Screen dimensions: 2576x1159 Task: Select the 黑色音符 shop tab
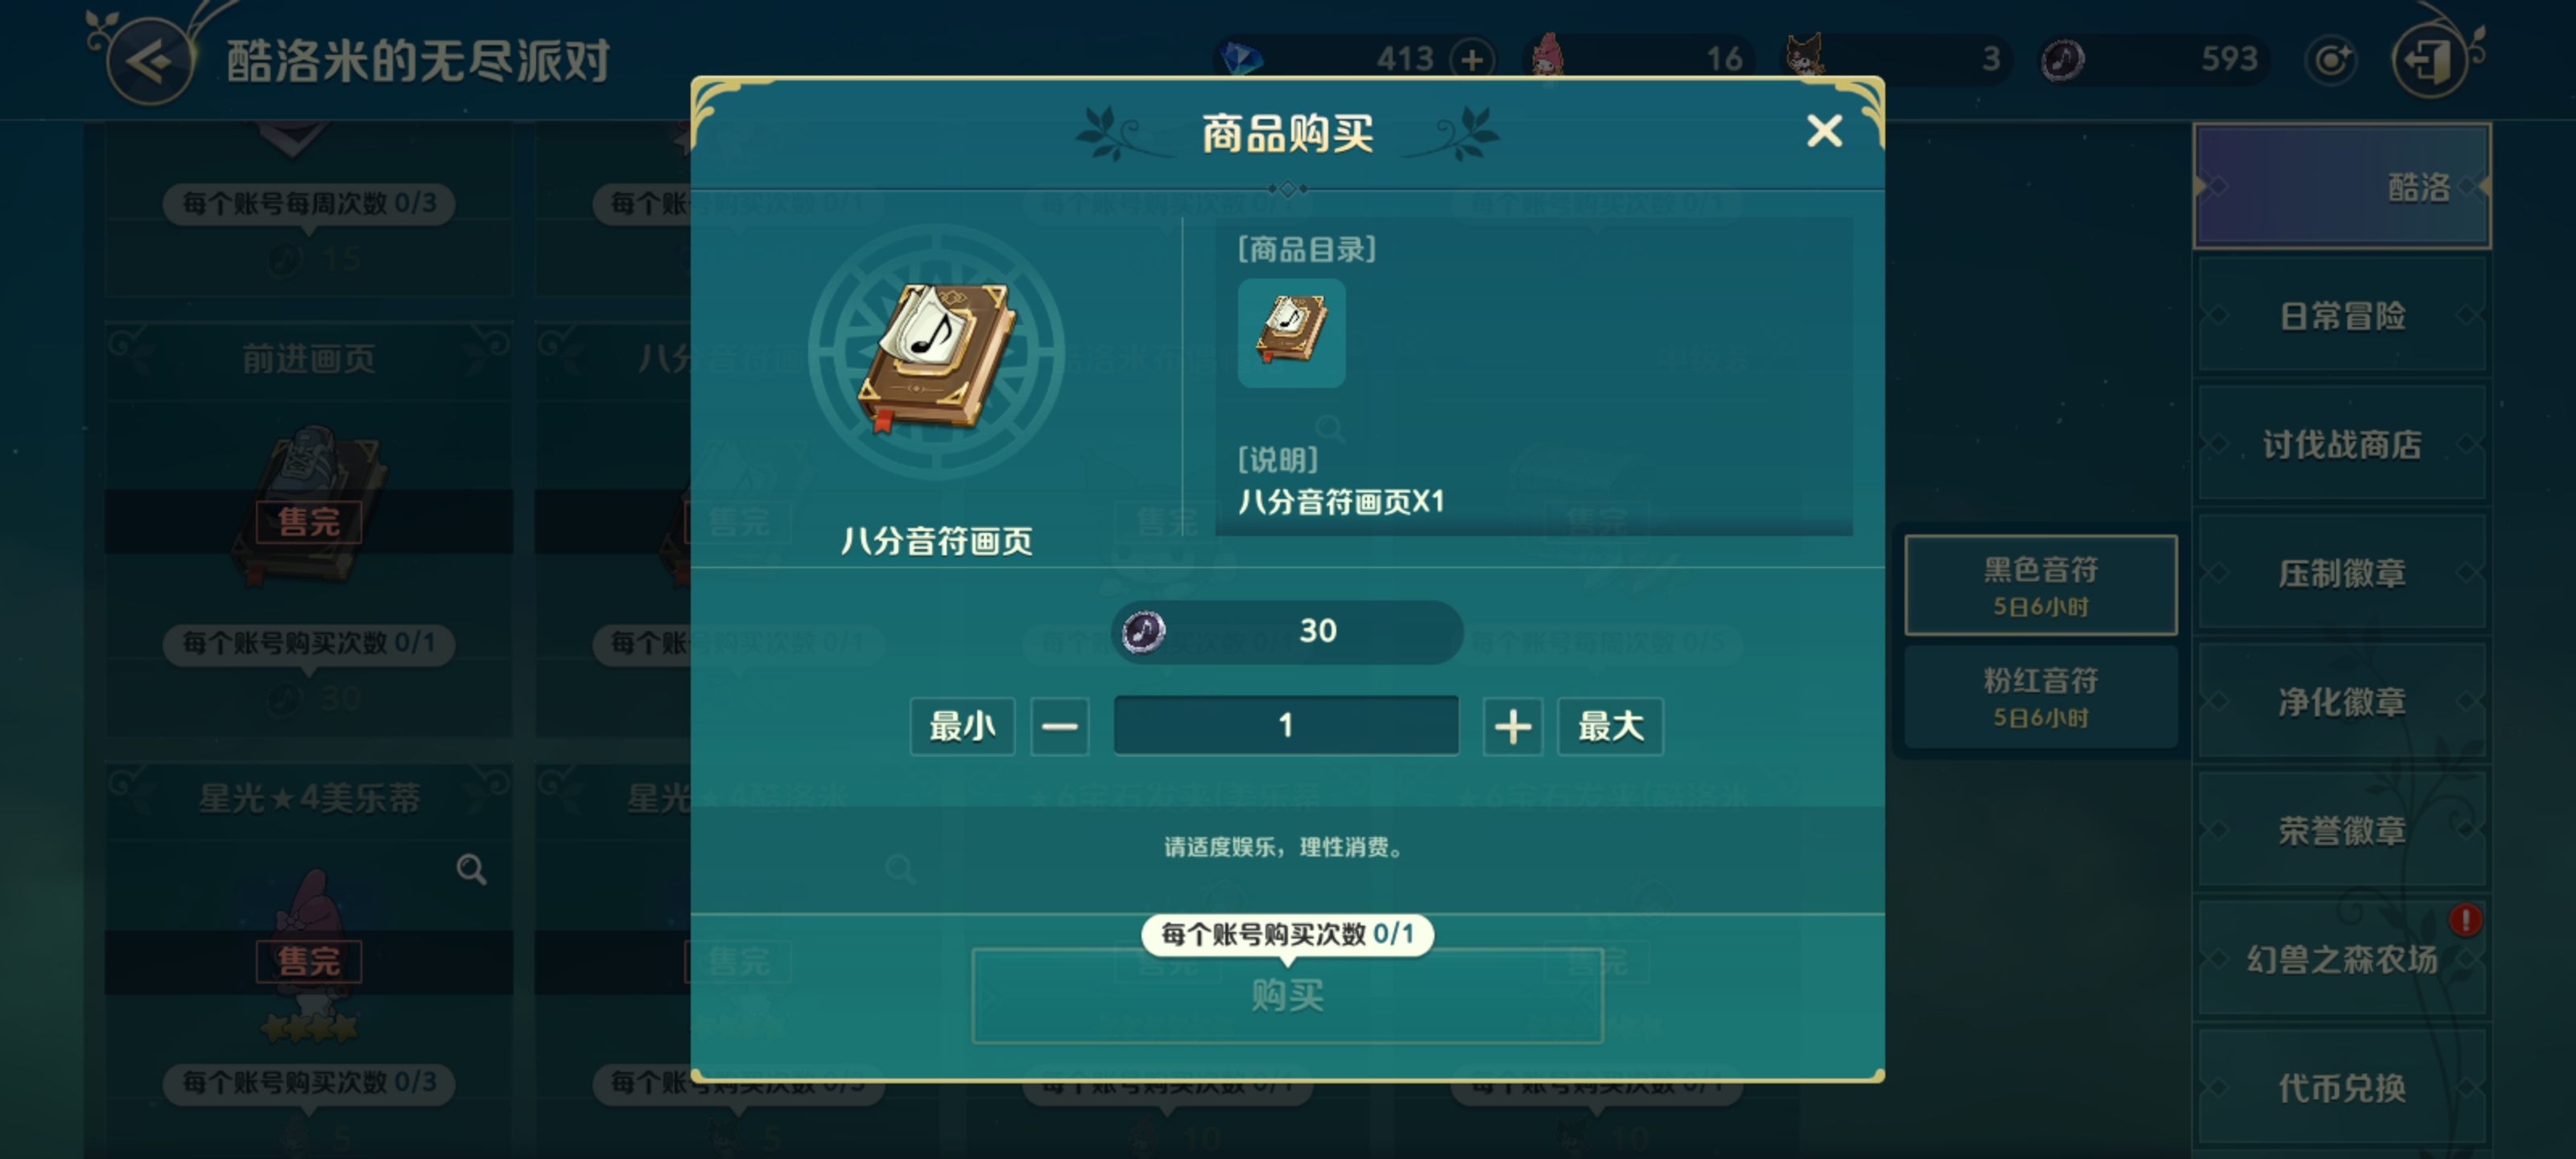(2040, 585)
